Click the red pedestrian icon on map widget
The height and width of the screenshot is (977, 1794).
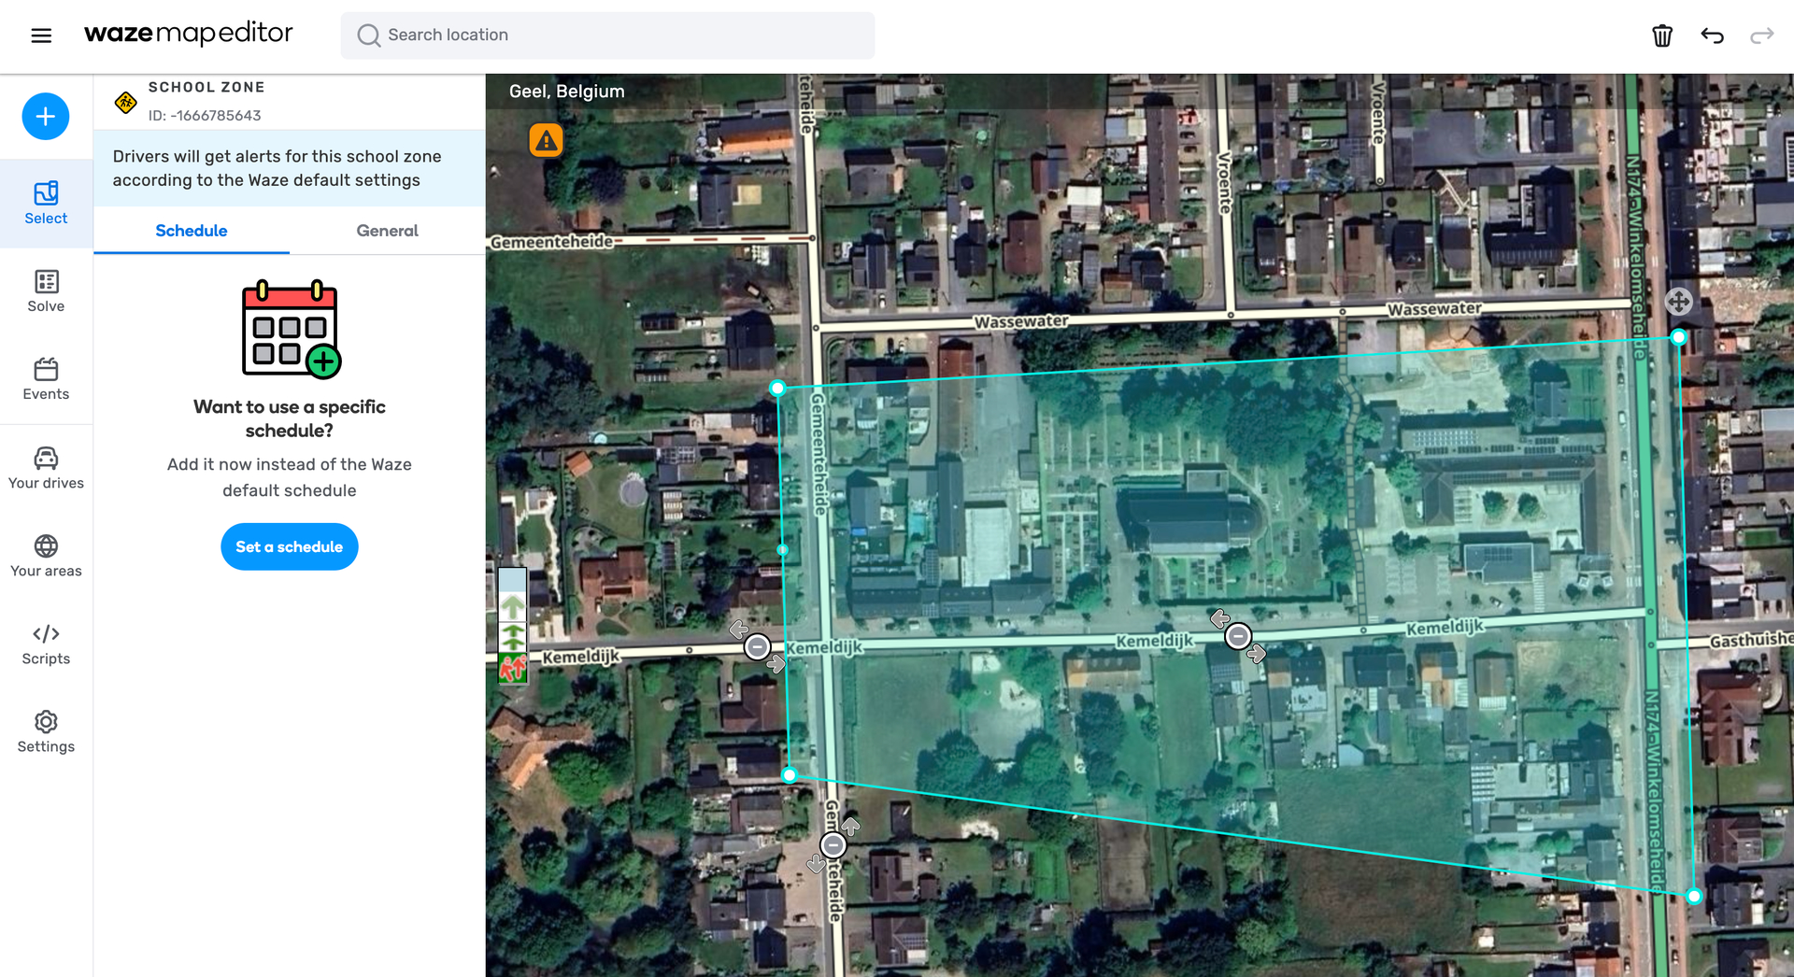513,668
